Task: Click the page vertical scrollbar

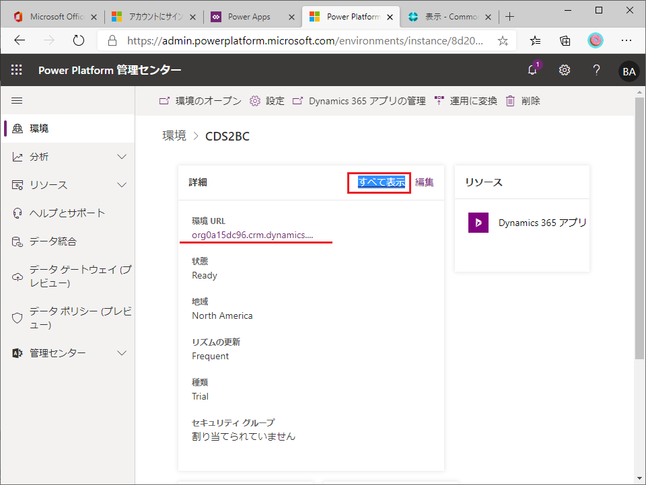Action: 639,227
